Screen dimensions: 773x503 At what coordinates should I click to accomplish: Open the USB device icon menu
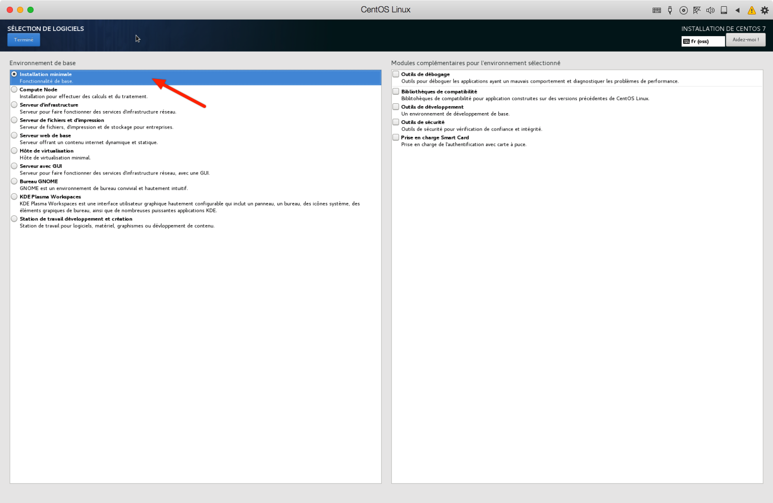(670, 10)
